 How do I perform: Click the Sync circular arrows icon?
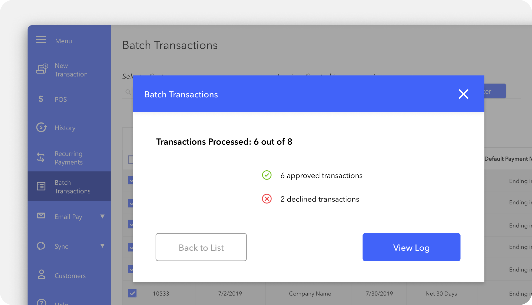41,246
